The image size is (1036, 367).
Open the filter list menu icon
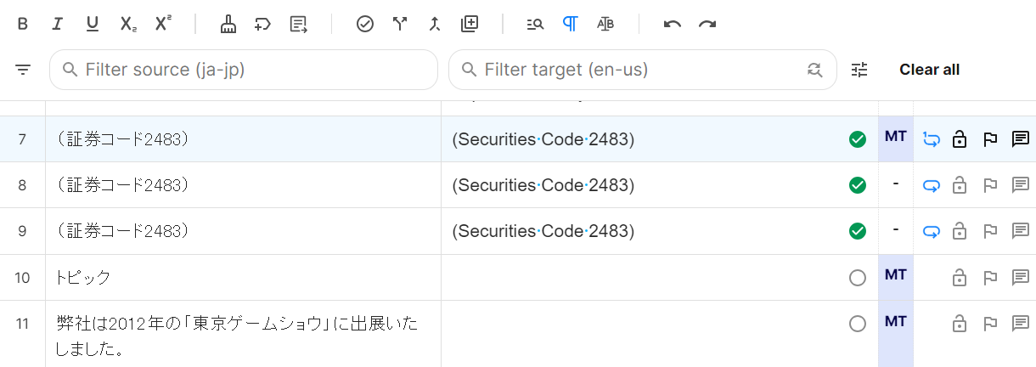click(23, 70)
